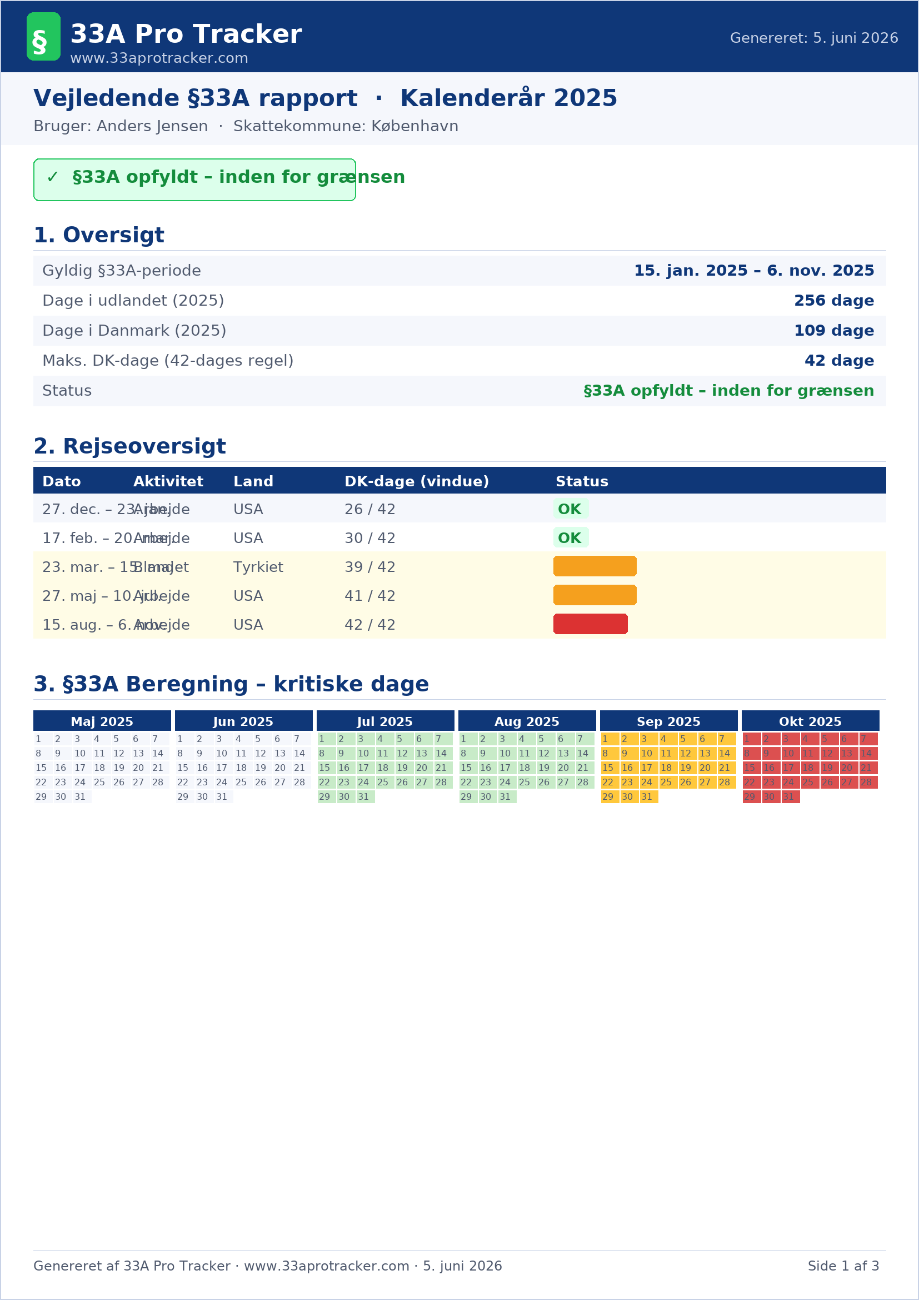Click '39 / 42' in Tyrkiet row
Screen dimensions: 919x1300
tap(370, 567)
